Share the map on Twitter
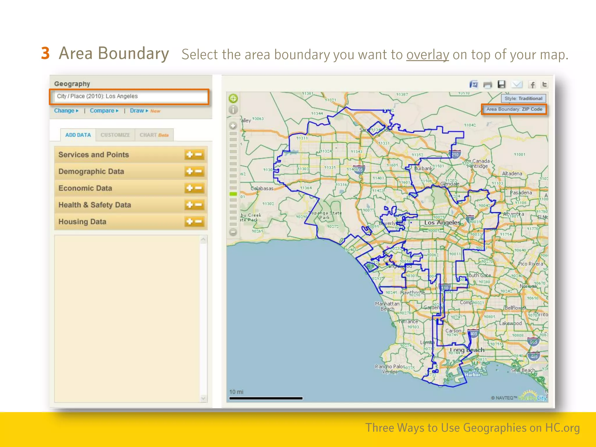 click(544, 84)
